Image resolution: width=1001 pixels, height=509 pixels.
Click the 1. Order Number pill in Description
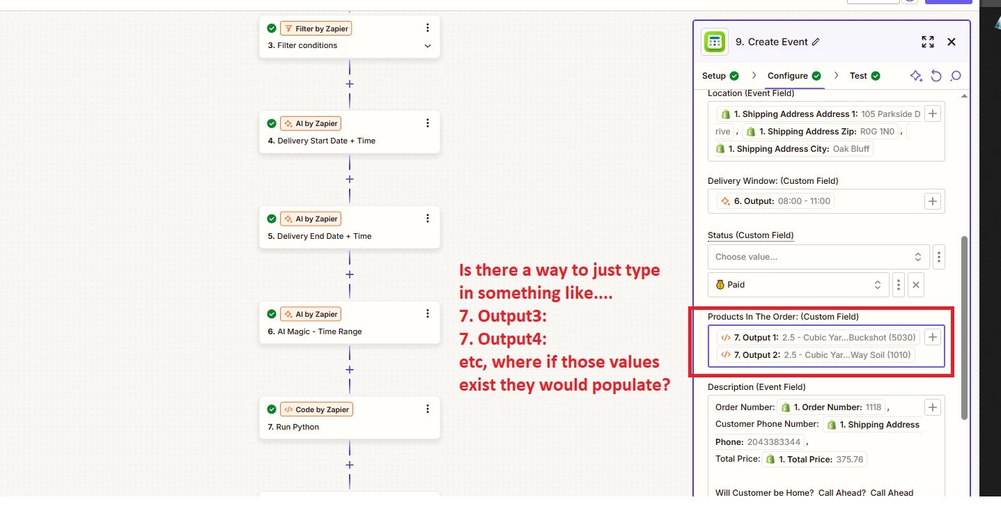pos(831,407)
